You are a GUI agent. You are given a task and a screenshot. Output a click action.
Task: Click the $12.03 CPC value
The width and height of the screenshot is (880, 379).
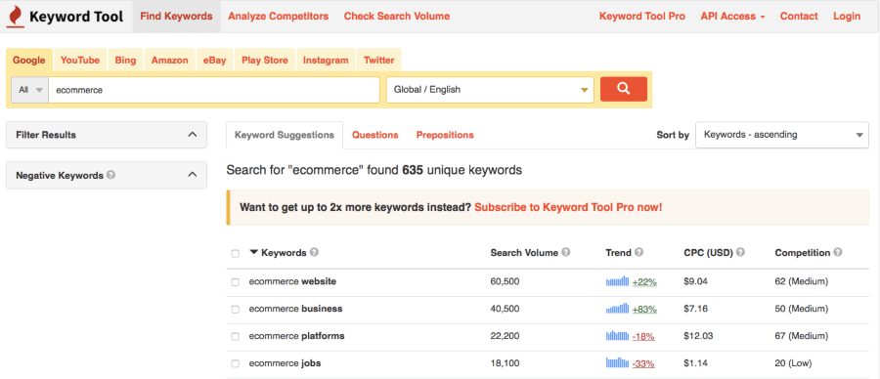(x=698, y=336)
